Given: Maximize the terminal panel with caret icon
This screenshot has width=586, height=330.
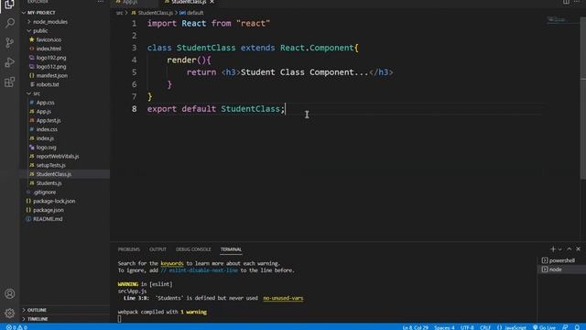Looking at the screenshot, I should pyautogui.click(x=570, y=249).
